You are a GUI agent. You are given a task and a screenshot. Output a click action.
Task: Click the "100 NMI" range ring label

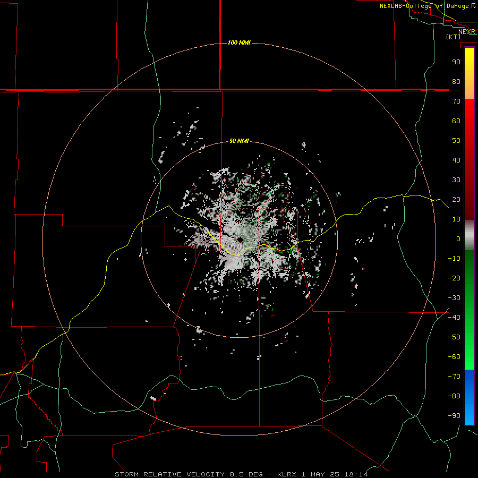[x=239, y=42]
